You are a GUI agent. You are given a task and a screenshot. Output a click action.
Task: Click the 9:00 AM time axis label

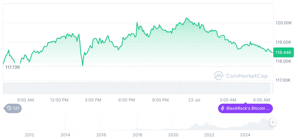point(25,100)
